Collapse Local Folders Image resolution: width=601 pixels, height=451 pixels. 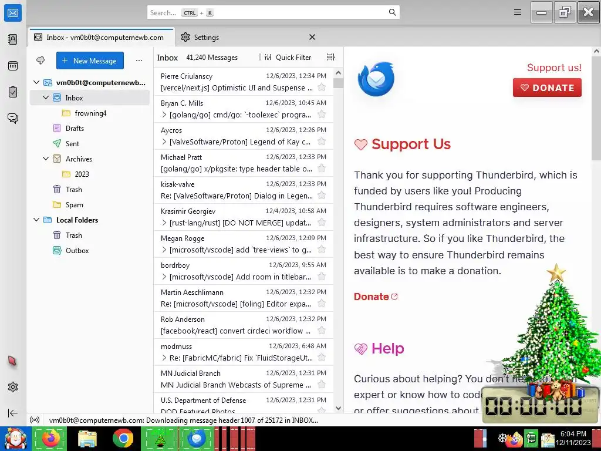(x=36, y=220)
